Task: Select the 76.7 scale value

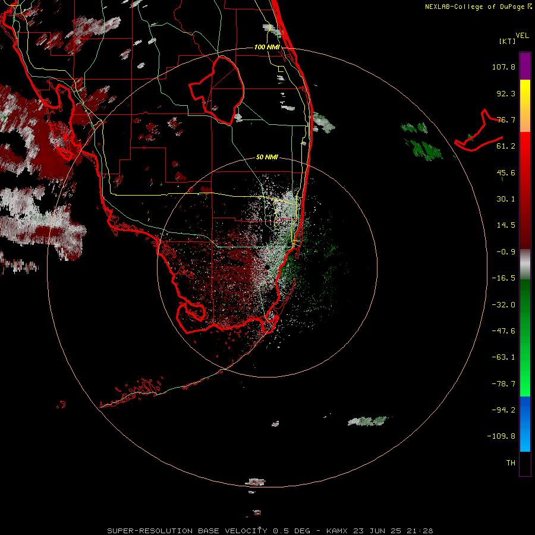Action: click(x=506, y=119)
